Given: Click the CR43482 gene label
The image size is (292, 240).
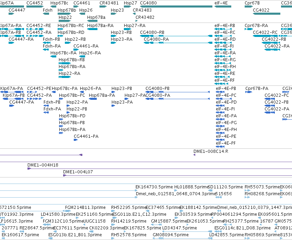Looking at the screenshot, I should tap(145, 17).
